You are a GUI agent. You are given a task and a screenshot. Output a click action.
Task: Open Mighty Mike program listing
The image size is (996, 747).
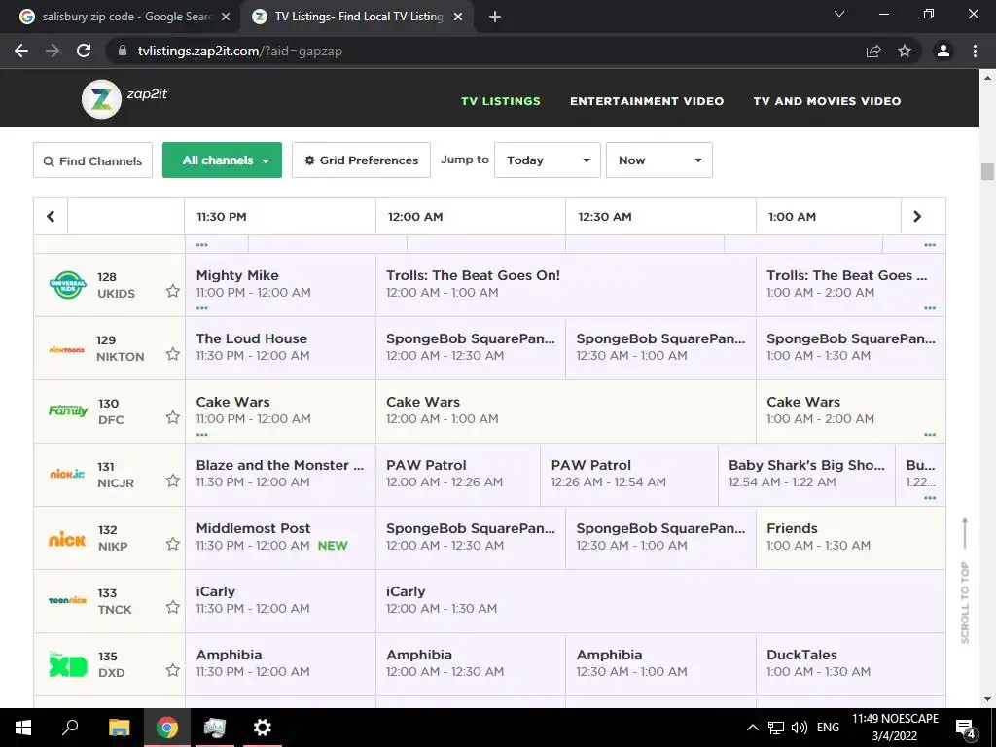point(280,285)
